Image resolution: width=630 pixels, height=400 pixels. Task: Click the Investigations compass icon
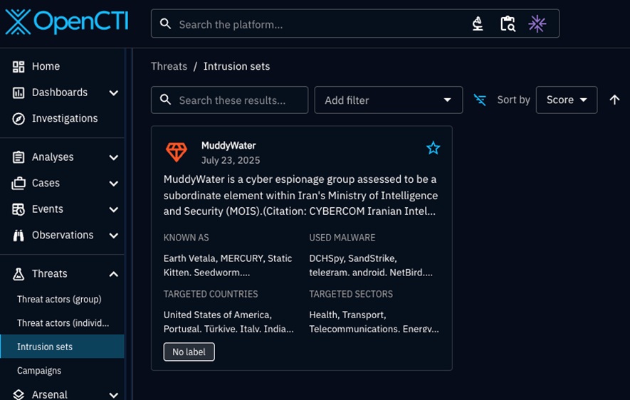coord(19,119)
